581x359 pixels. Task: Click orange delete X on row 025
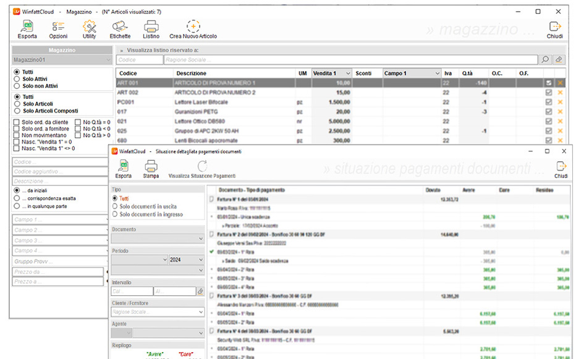click(560, 131)
